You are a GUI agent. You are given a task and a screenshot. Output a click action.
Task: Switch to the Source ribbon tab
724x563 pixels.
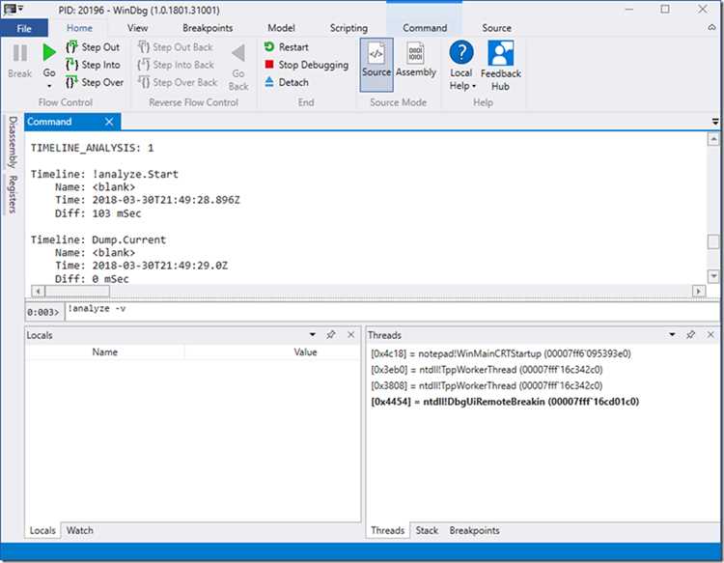point(497,28)
